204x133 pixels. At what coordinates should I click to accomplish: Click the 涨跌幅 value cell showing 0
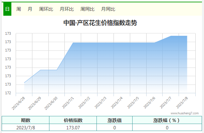tap(167, 128)
